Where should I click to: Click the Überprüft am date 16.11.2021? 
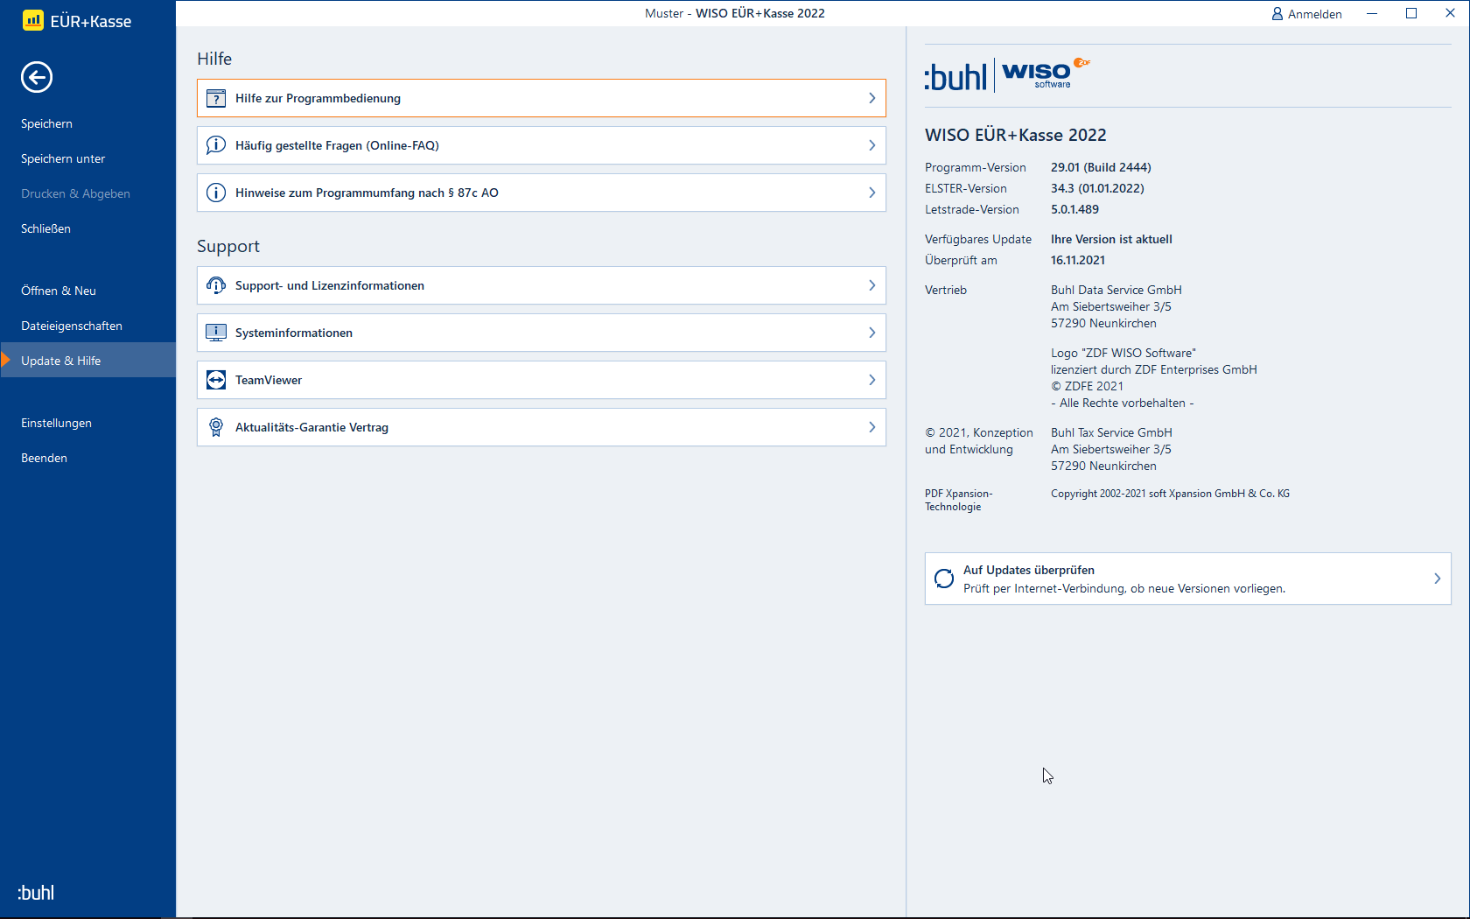(x=1078, y=260)
